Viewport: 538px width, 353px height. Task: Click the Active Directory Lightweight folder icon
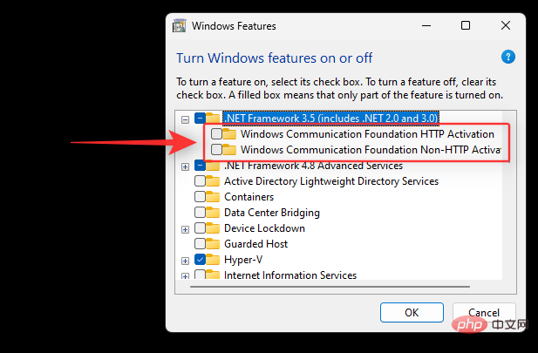click(214, 181)
